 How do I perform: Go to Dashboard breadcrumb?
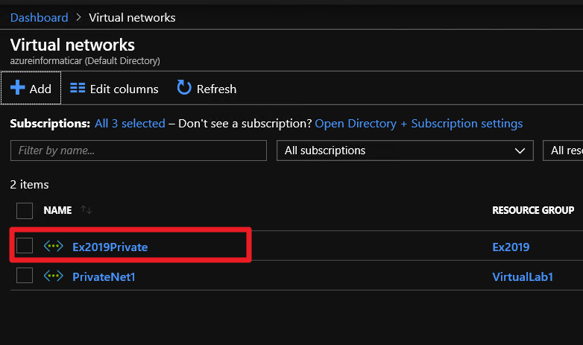(x=39, y=17)
